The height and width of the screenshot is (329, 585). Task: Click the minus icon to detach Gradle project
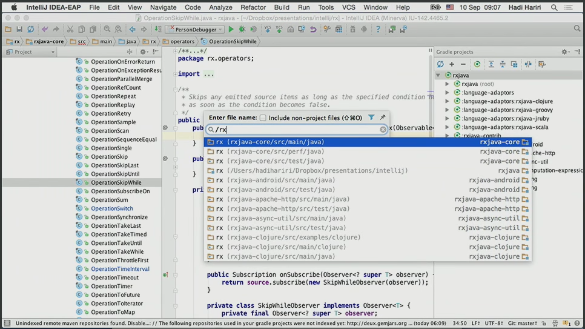463,64
